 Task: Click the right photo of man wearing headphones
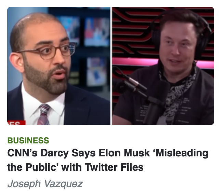163,66
